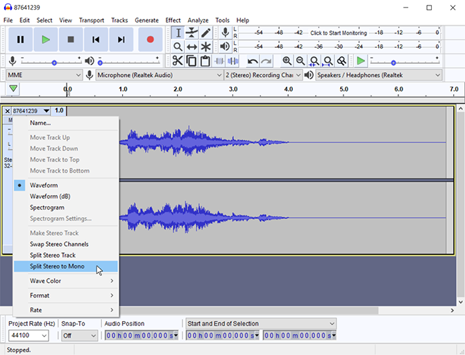
Task: Click the Undo arrow icon
Action: pyautogui.click(x=253, y=62)
